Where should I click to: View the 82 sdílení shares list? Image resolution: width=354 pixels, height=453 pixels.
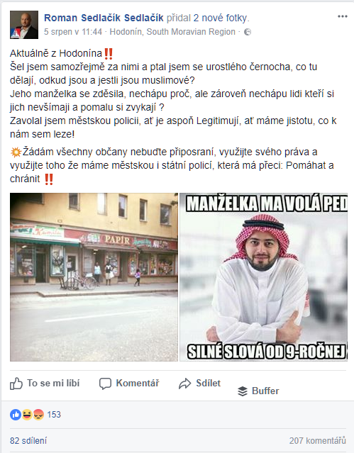point(28,440)
